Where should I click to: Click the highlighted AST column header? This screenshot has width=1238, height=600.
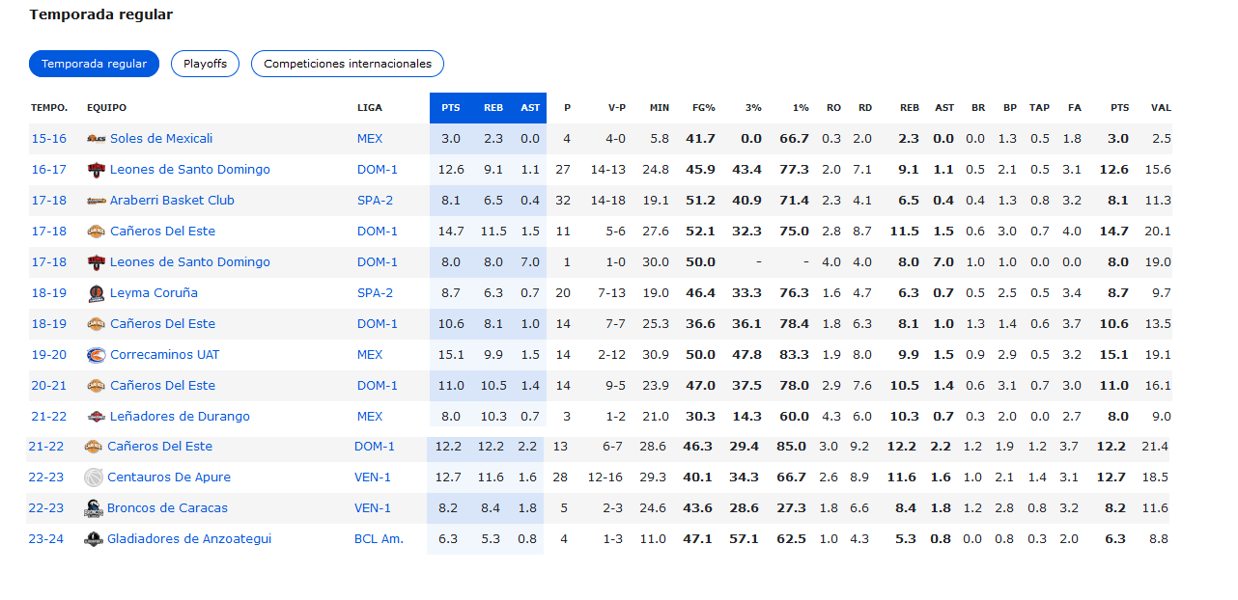coord(530,108)
